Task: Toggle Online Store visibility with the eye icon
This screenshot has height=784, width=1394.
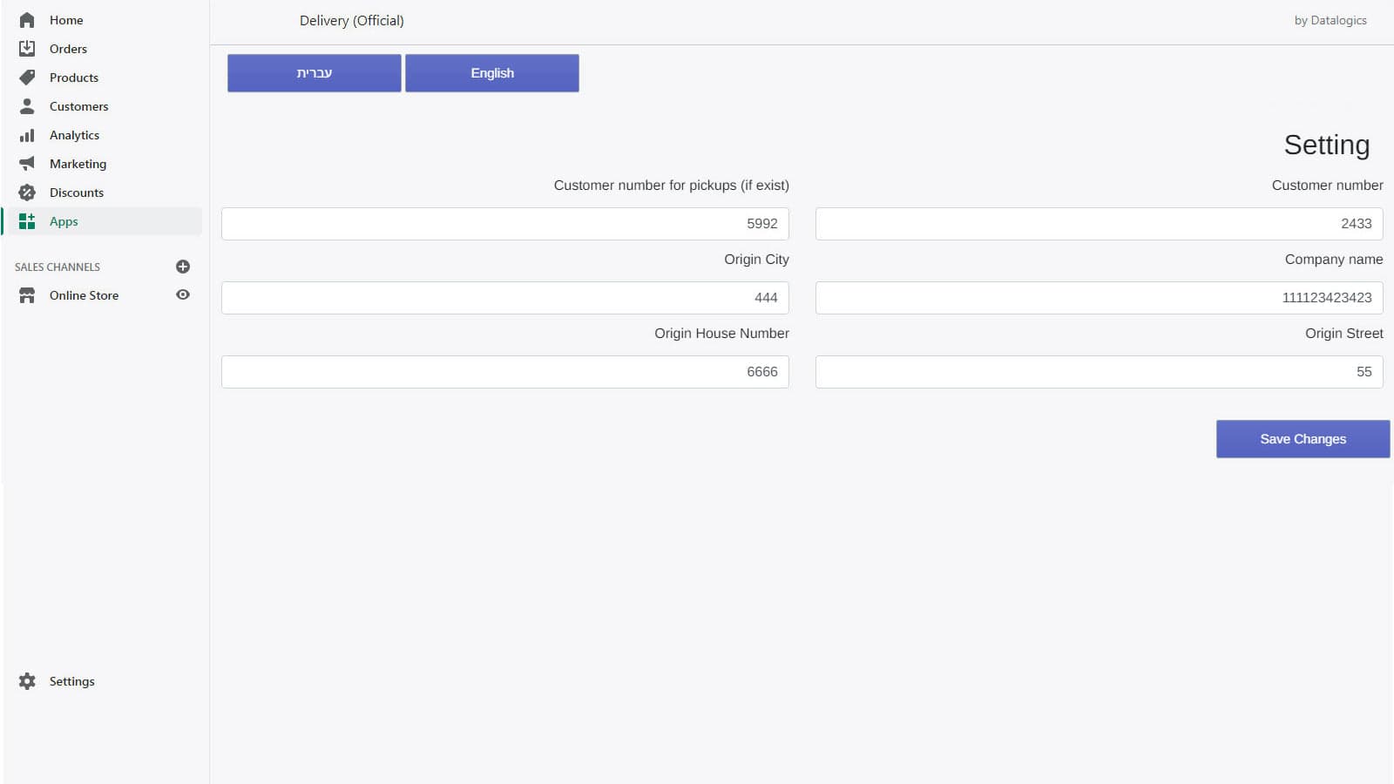Action: pyautogui.click(x=182, y=294)
